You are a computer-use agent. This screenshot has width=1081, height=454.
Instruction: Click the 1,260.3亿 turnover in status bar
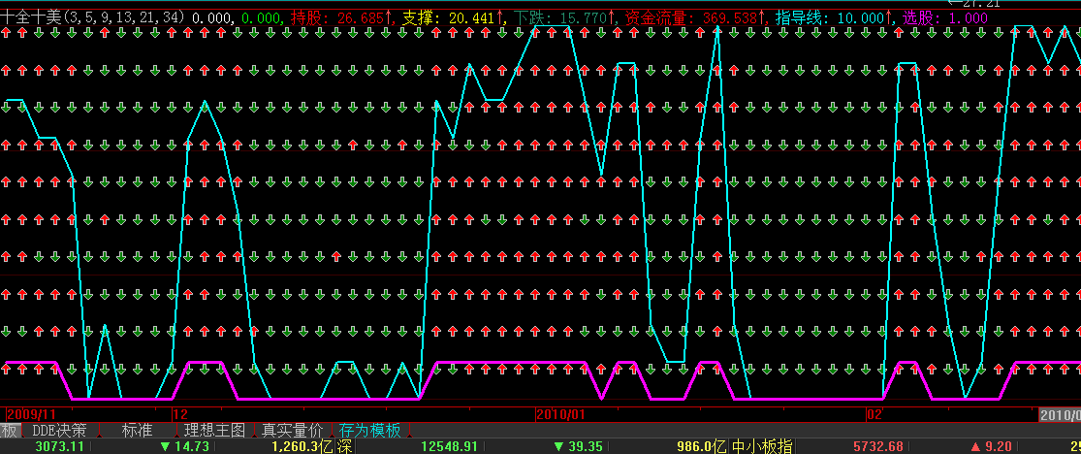[303, 446]
